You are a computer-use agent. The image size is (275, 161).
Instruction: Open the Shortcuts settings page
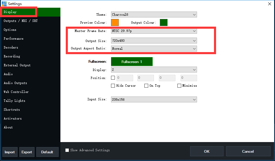pyautogui.click(x=31, y=110)
